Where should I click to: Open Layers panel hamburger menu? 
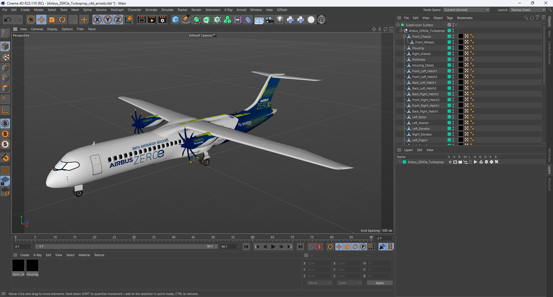399,150
